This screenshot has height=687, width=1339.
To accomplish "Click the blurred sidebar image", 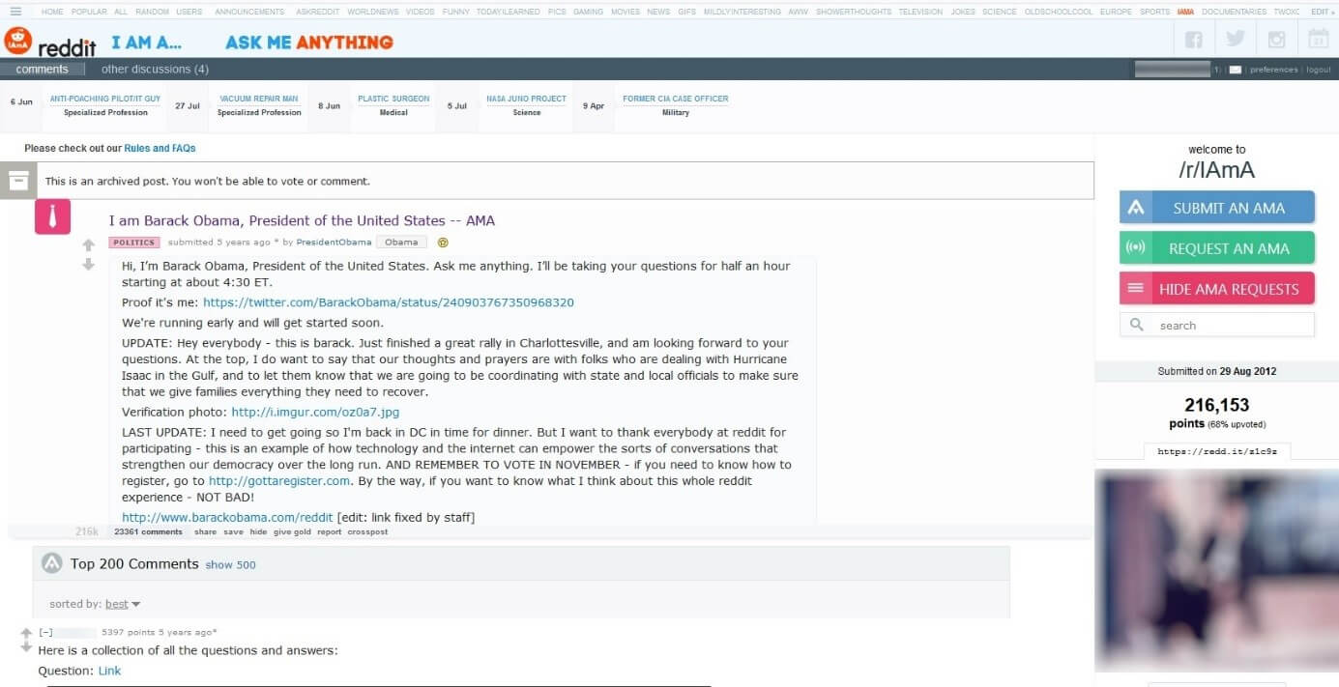I will pos(1216,570).
